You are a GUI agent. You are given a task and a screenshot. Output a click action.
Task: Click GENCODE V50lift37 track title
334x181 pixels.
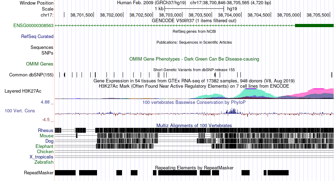[x=194, y=21]
